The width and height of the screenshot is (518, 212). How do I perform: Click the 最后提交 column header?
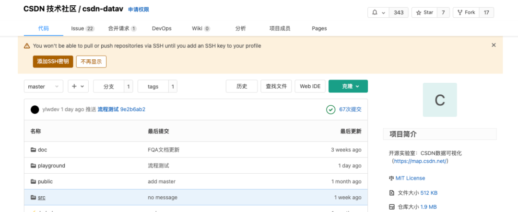(x=159, y=131)
